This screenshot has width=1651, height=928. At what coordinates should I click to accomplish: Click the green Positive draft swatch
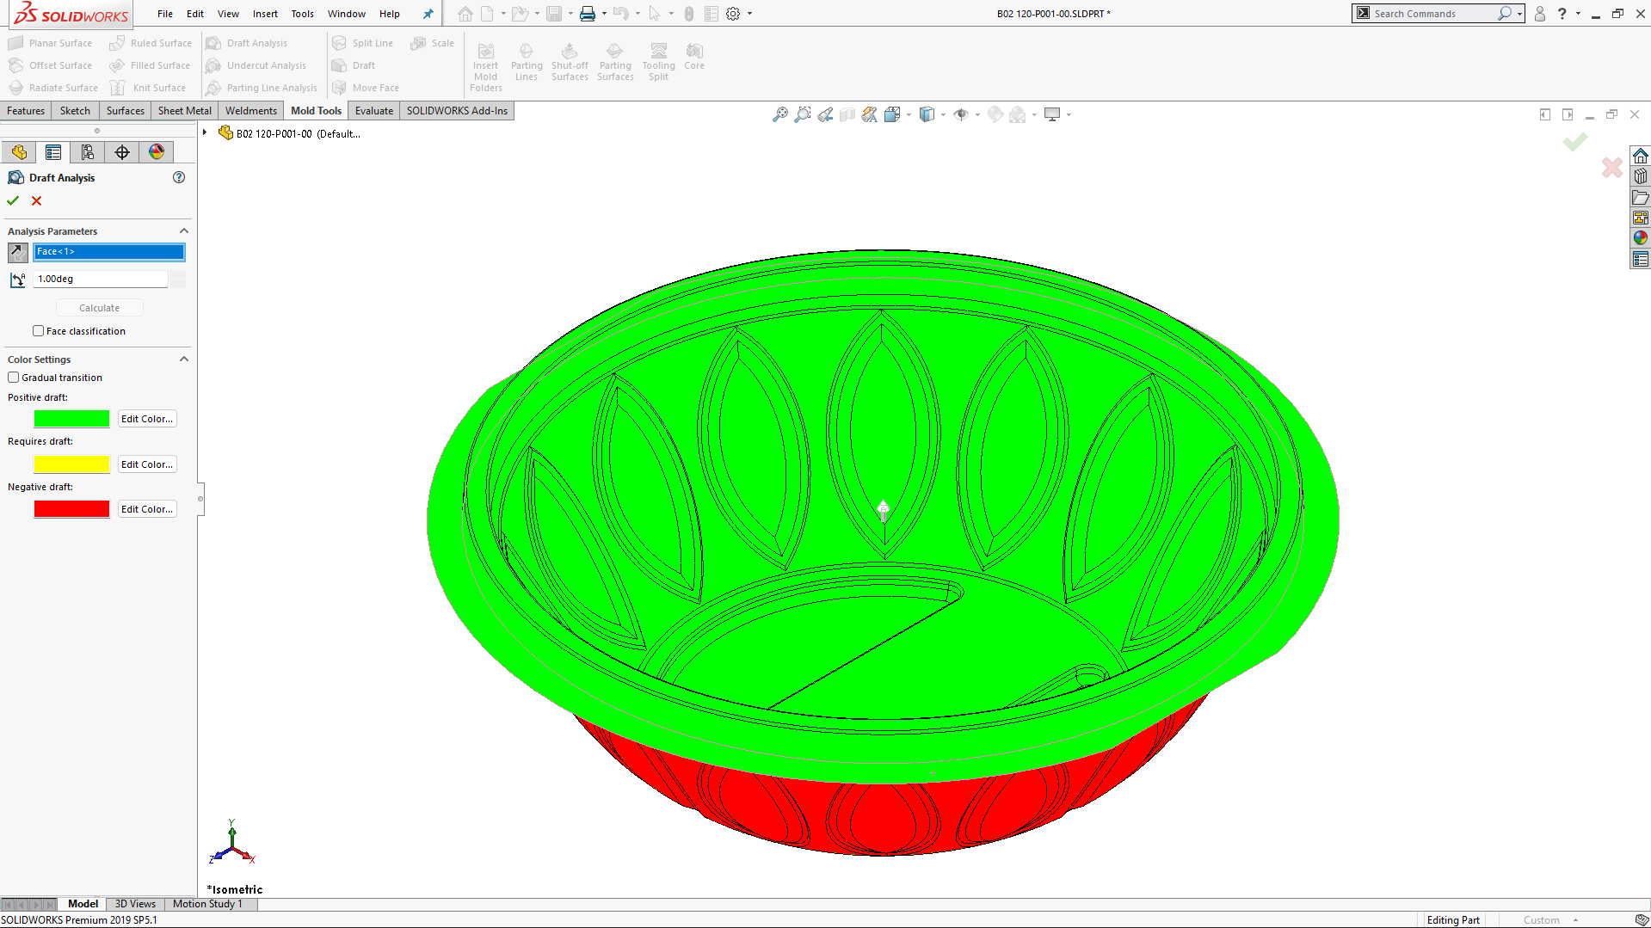72,419
